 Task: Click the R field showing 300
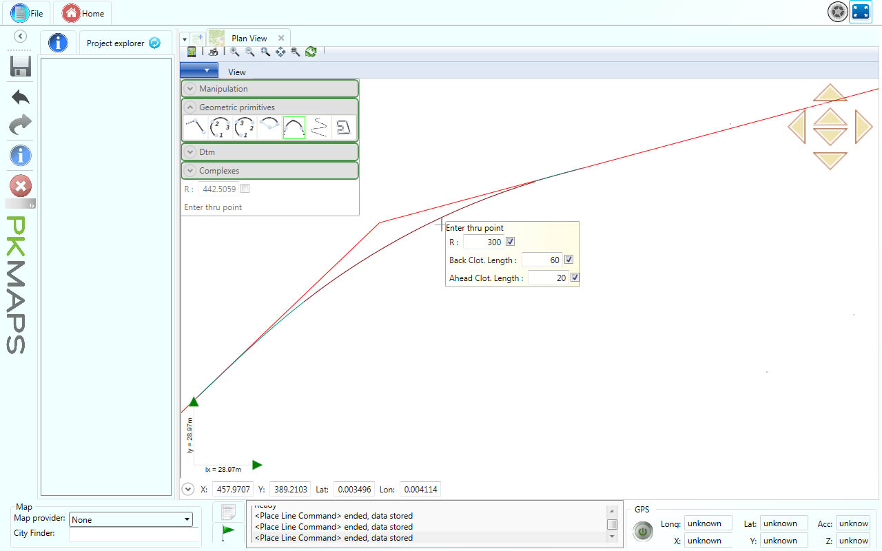tap(483, 242)
